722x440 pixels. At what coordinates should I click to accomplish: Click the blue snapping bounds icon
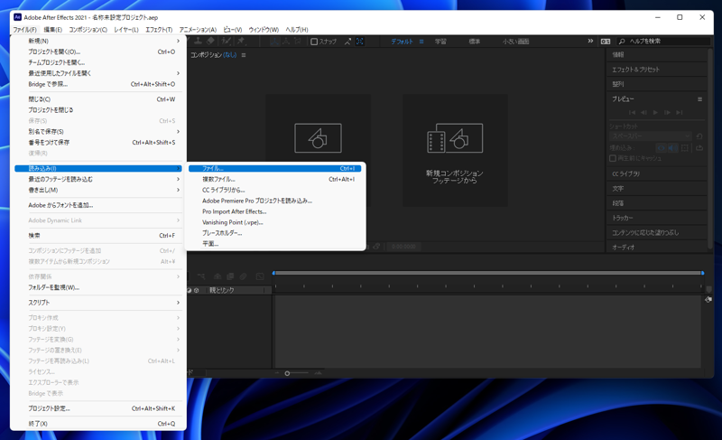point(359,41)
